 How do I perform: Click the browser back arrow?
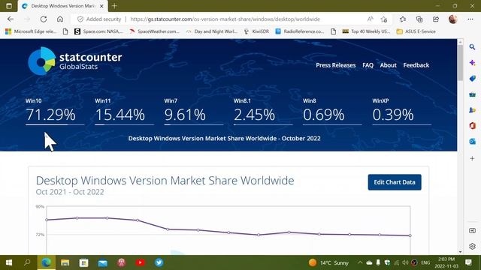pos(11,19)
